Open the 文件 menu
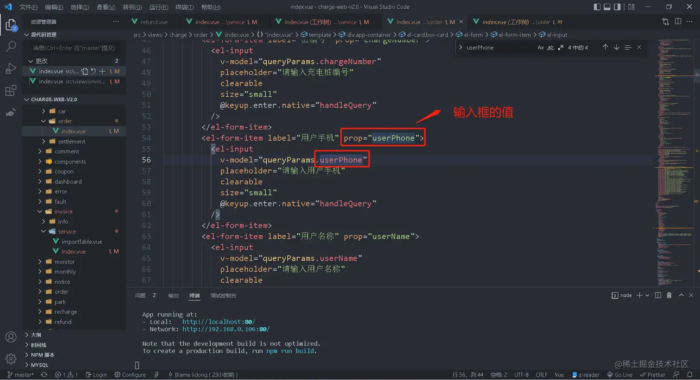700x380 pixels. (x=29, y=7)
